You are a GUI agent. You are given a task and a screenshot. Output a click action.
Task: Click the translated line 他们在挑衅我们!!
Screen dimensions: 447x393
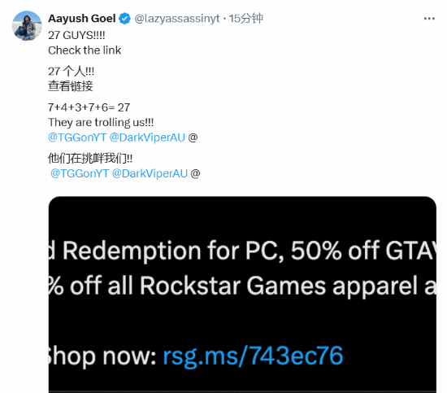pyautogui.click(x=90, y=159)
